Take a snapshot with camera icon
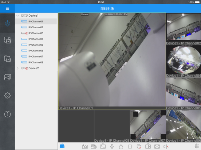The height and width of the screenshot is (150, 201). [x=85, y=146]
